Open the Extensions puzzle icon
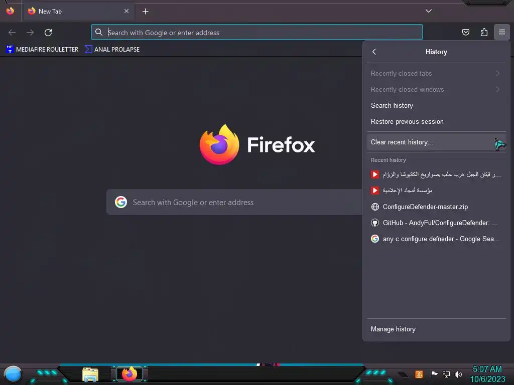This screenshot has height=385, width=514. point(484,32)
